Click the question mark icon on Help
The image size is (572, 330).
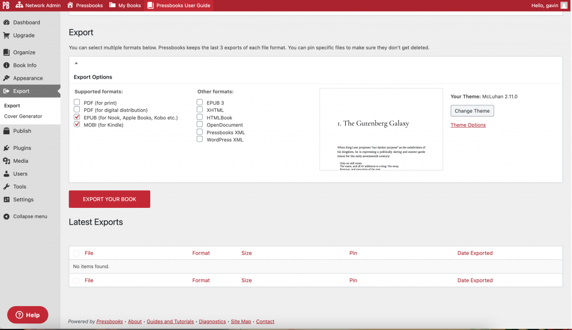20,315
